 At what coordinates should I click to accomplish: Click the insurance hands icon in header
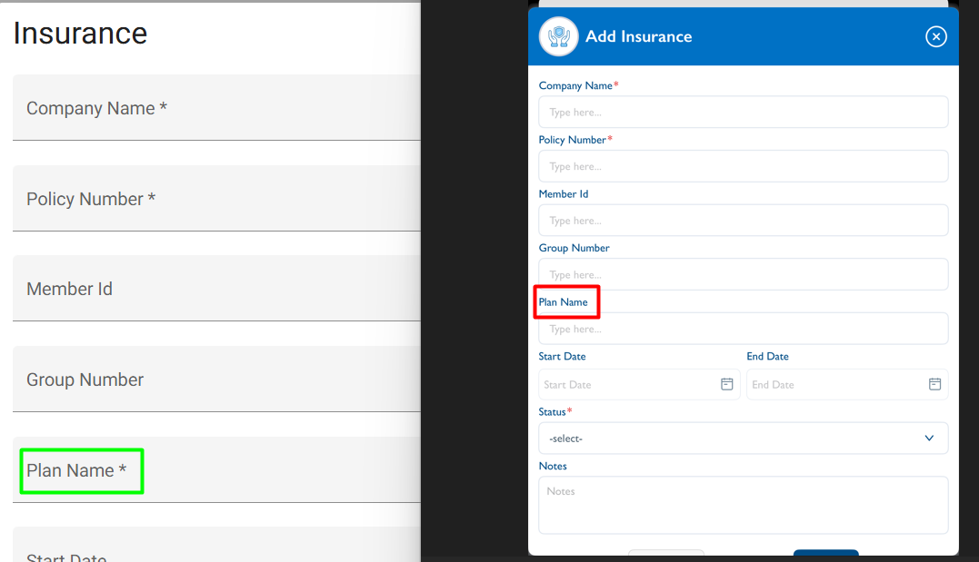click(559, 36)
